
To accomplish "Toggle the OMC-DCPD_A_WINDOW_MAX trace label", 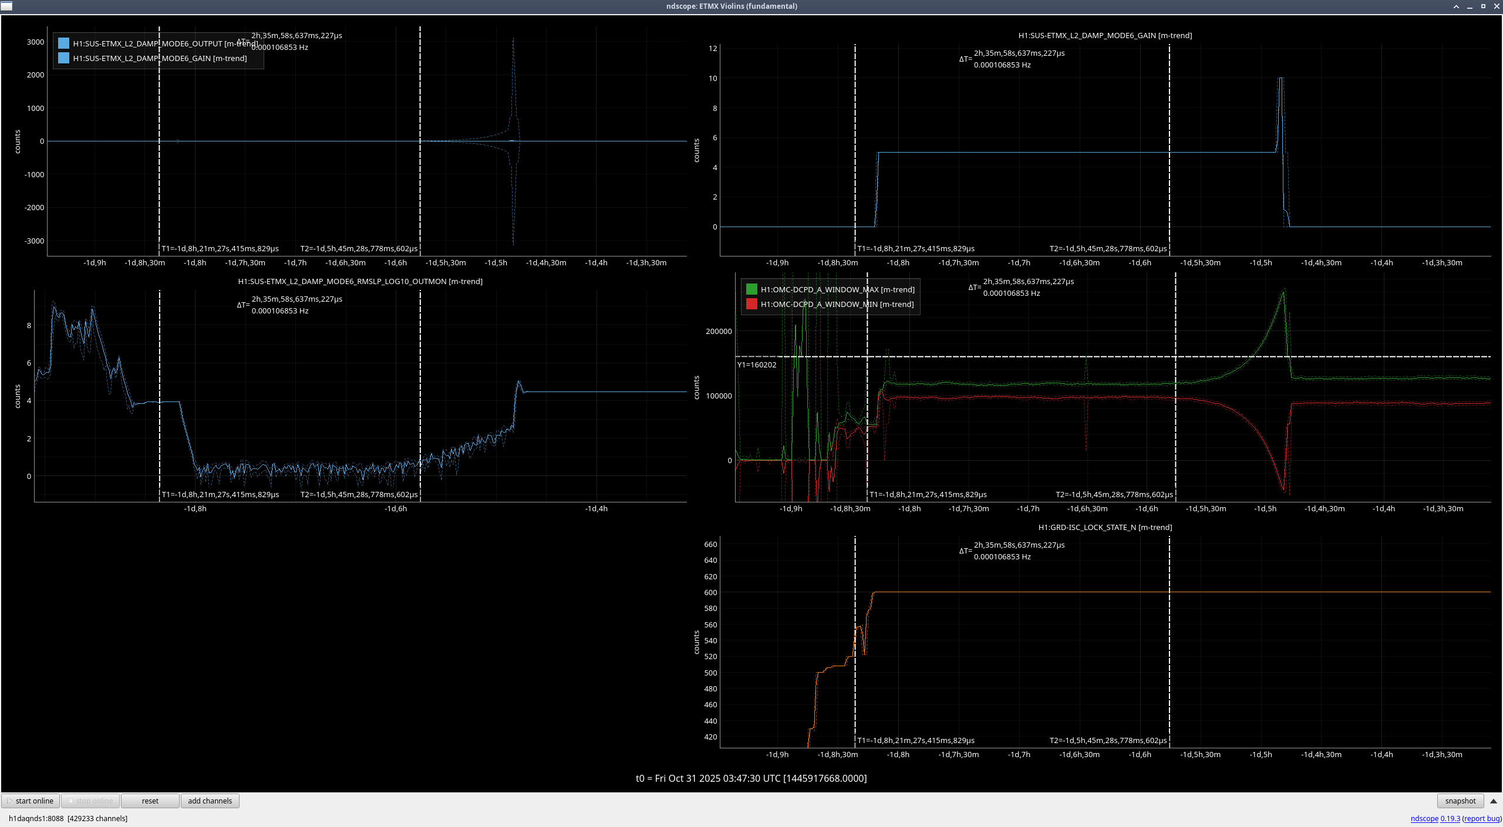I will click(x=837, y=289).
